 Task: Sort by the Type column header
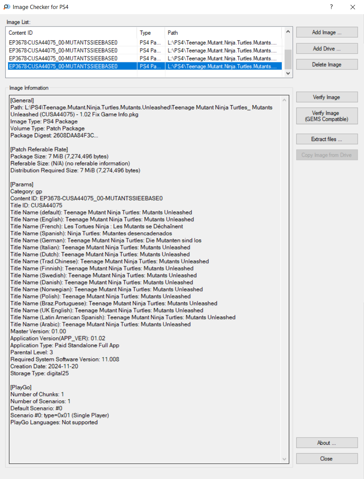pyautogui.click(x=151, y=33)
